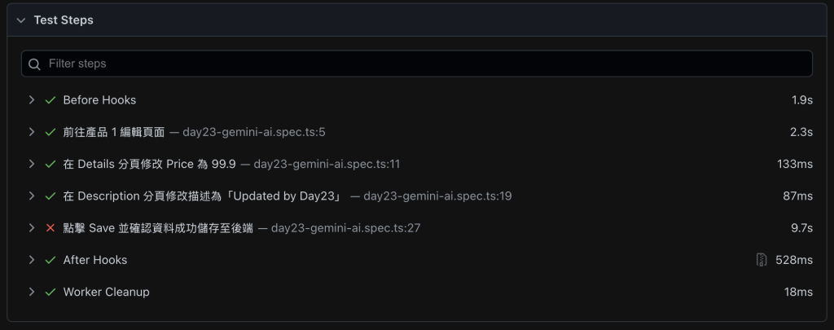Click the green checkmark beside Worker Cleanup

pos(50,292)
